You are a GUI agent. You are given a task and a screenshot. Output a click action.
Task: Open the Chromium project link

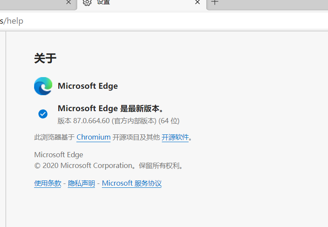pos(93,137)
